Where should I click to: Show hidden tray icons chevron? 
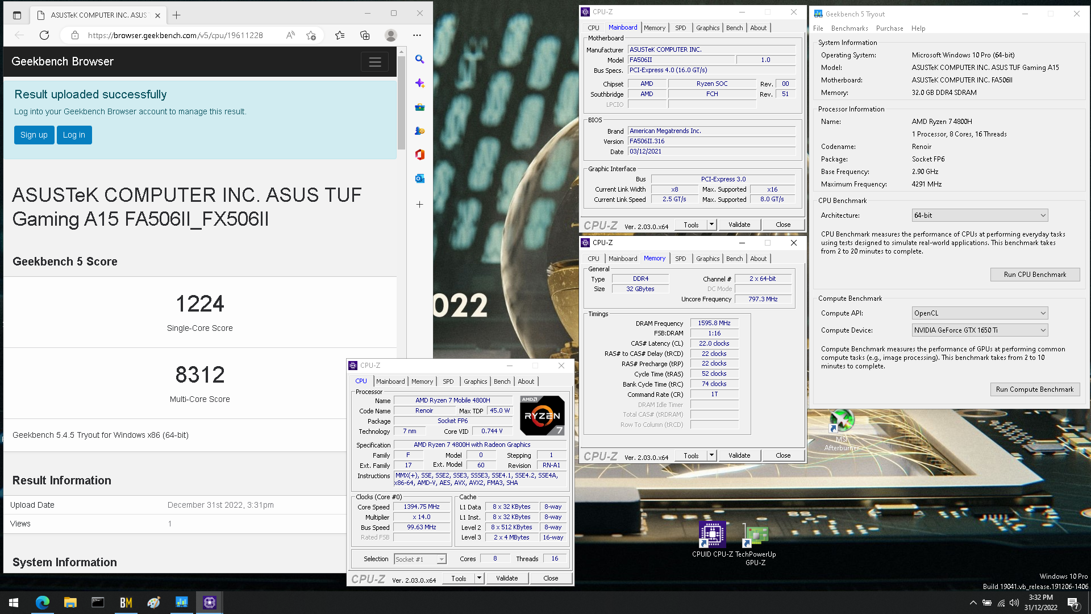click(973, 603)
